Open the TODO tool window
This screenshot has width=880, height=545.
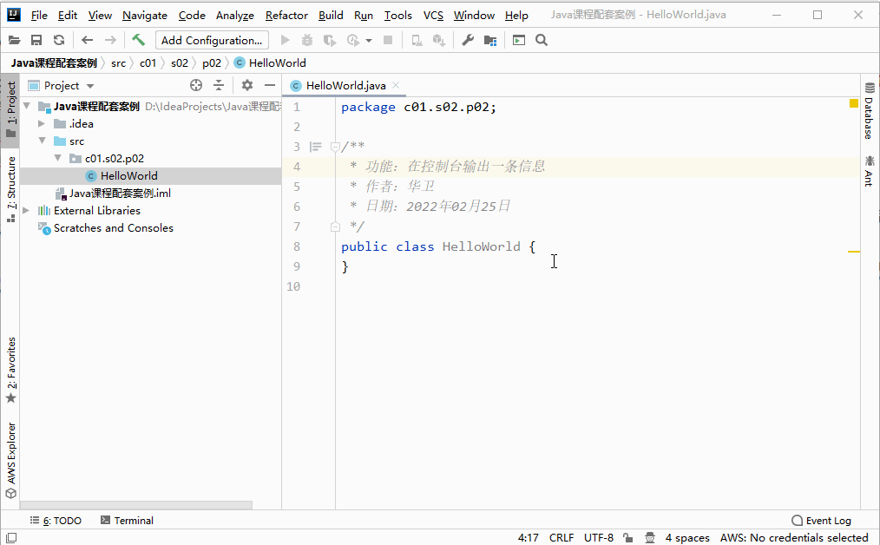[56, 521]
